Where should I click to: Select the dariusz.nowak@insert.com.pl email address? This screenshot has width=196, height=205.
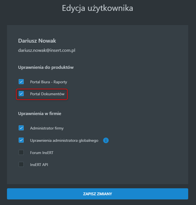[47, 50]
